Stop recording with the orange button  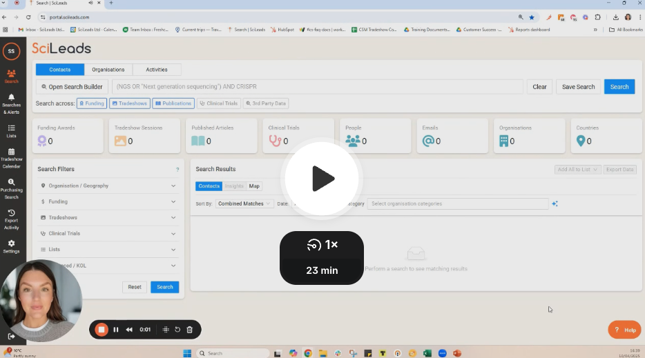(102, 330)
